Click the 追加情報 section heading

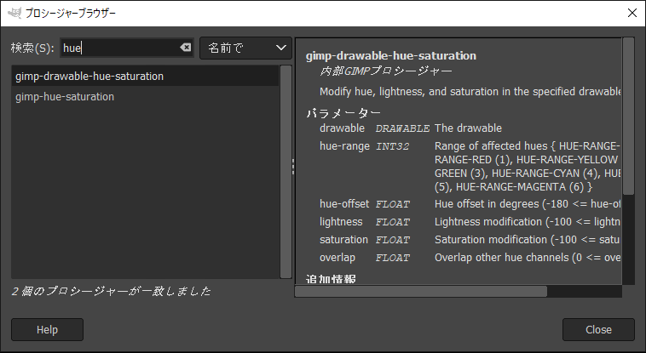(331, 279)
